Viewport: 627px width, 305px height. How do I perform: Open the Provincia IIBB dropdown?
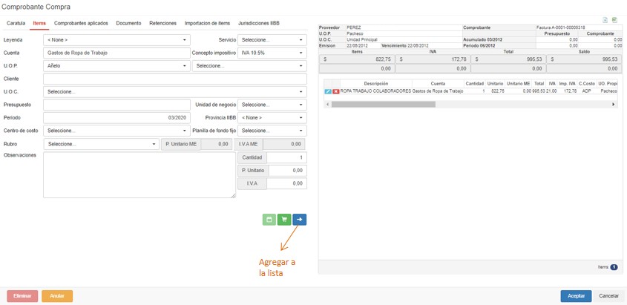point(272,118)
